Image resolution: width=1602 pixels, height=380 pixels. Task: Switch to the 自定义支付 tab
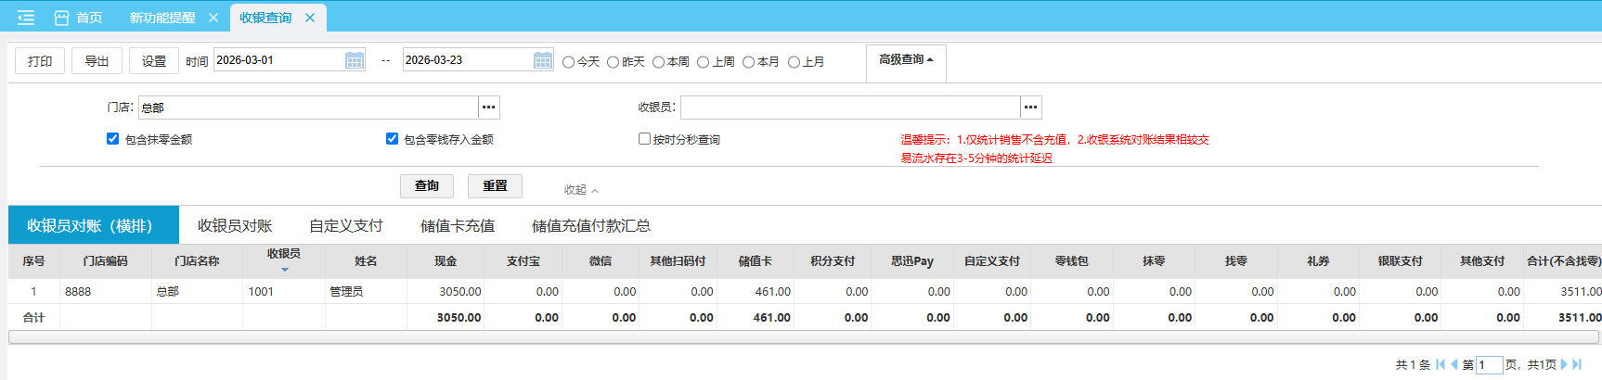click(x=345, y=225)
